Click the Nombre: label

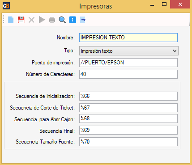[x=66, y=38]
